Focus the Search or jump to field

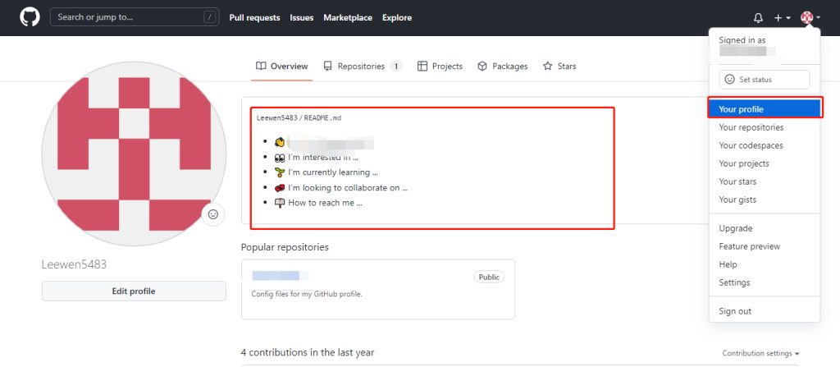134,17
